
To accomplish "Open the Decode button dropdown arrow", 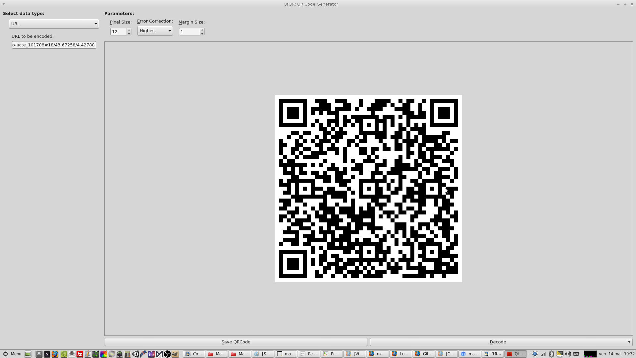I will (629, 342).
